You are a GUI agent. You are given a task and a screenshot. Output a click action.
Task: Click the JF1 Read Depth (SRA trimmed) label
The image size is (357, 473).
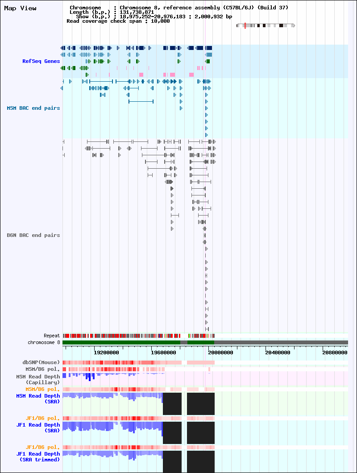38,456
